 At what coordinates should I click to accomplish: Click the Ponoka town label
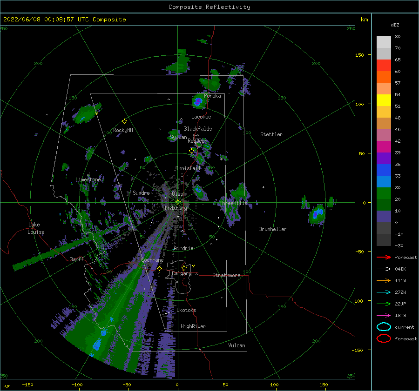(212, 96)
